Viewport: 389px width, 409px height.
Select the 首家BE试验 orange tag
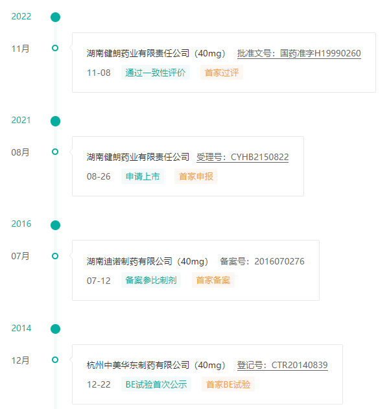[228, 384]
